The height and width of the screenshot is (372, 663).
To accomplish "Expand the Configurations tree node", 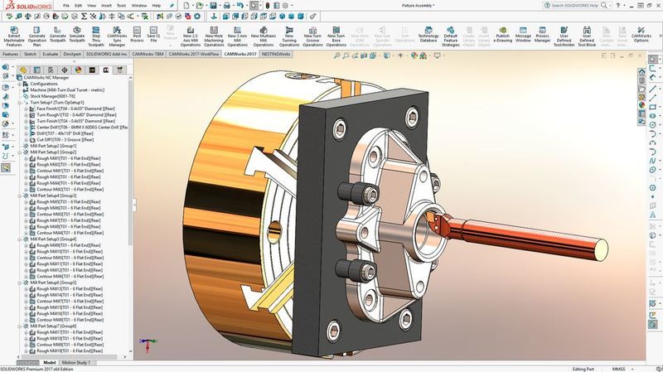I will (20, 84).
